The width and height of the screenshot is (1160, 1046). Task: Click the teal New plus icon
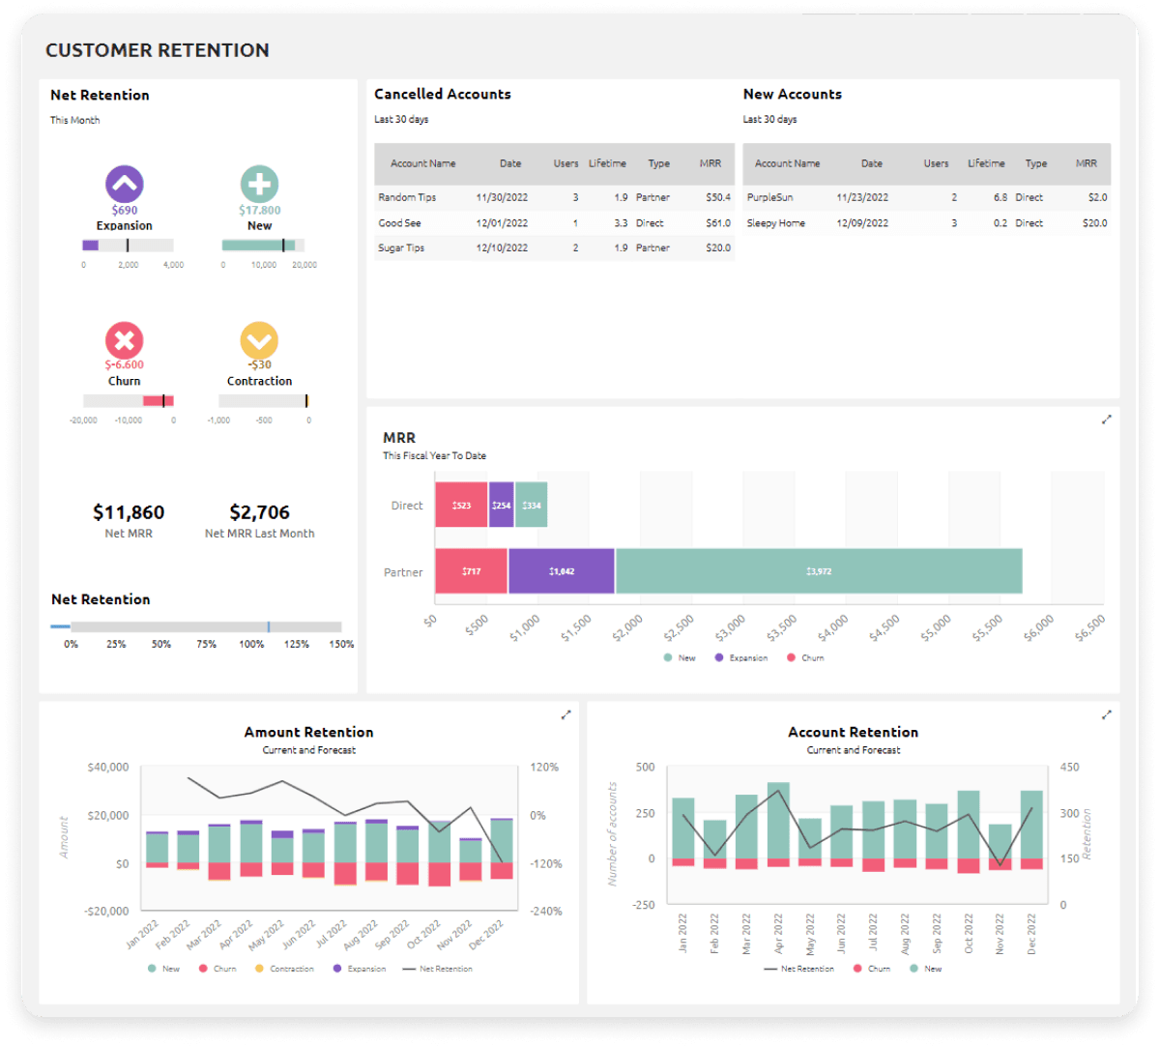pos(259,184)
